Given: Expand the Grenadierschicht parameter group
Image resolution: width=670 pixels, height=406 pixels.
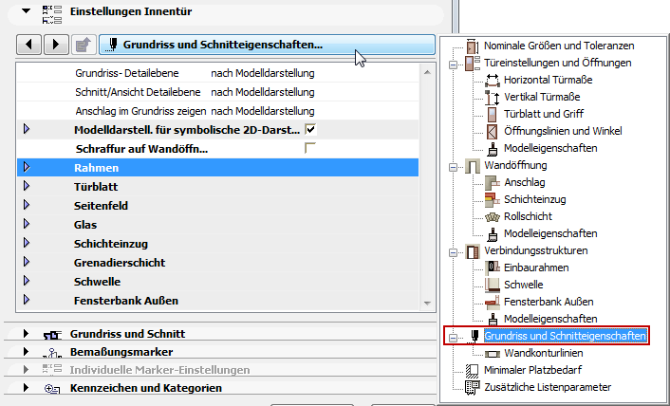Looking at the screenshot, I should [27, 262].
